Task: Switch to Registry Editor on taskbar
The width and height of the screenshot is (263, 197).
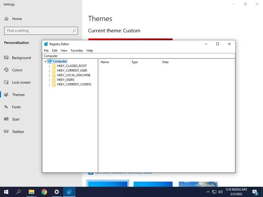Action: (69, 192)
